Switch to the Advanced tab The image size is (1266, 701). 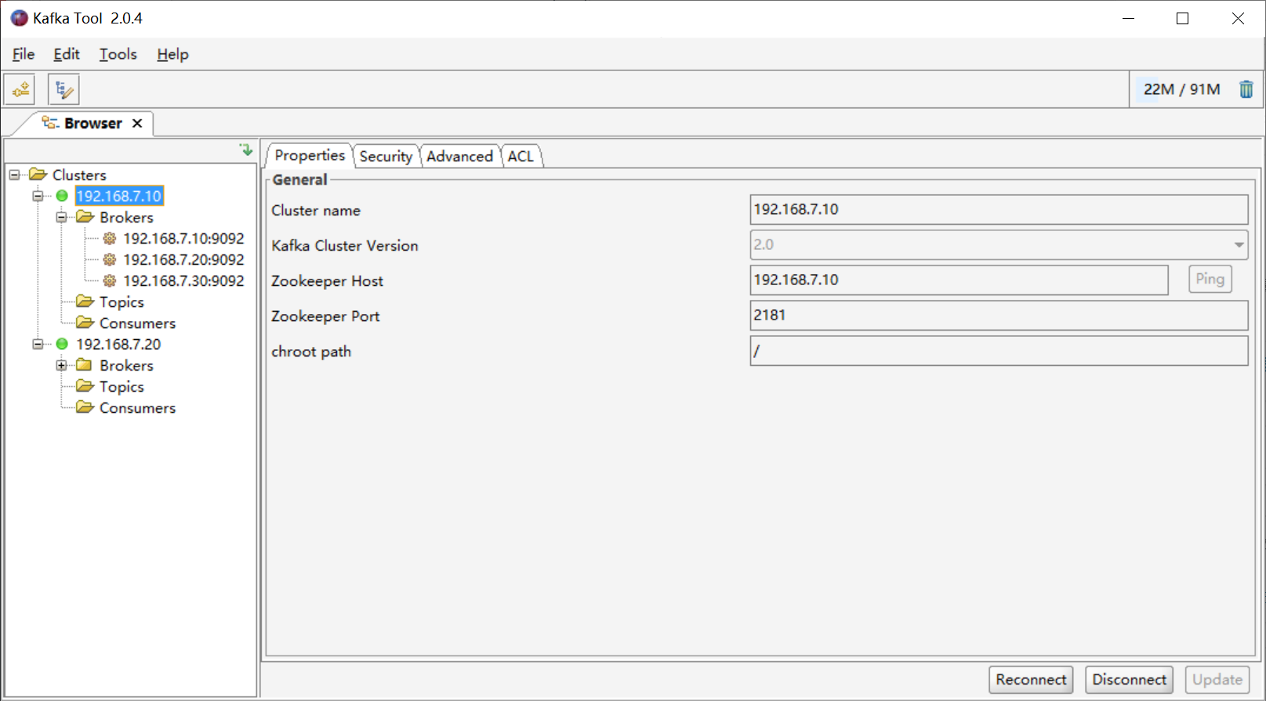tap(459, 156)
